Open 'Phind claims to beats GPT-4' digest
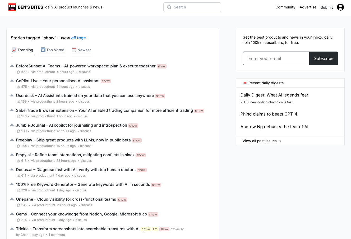 point(269,114)
